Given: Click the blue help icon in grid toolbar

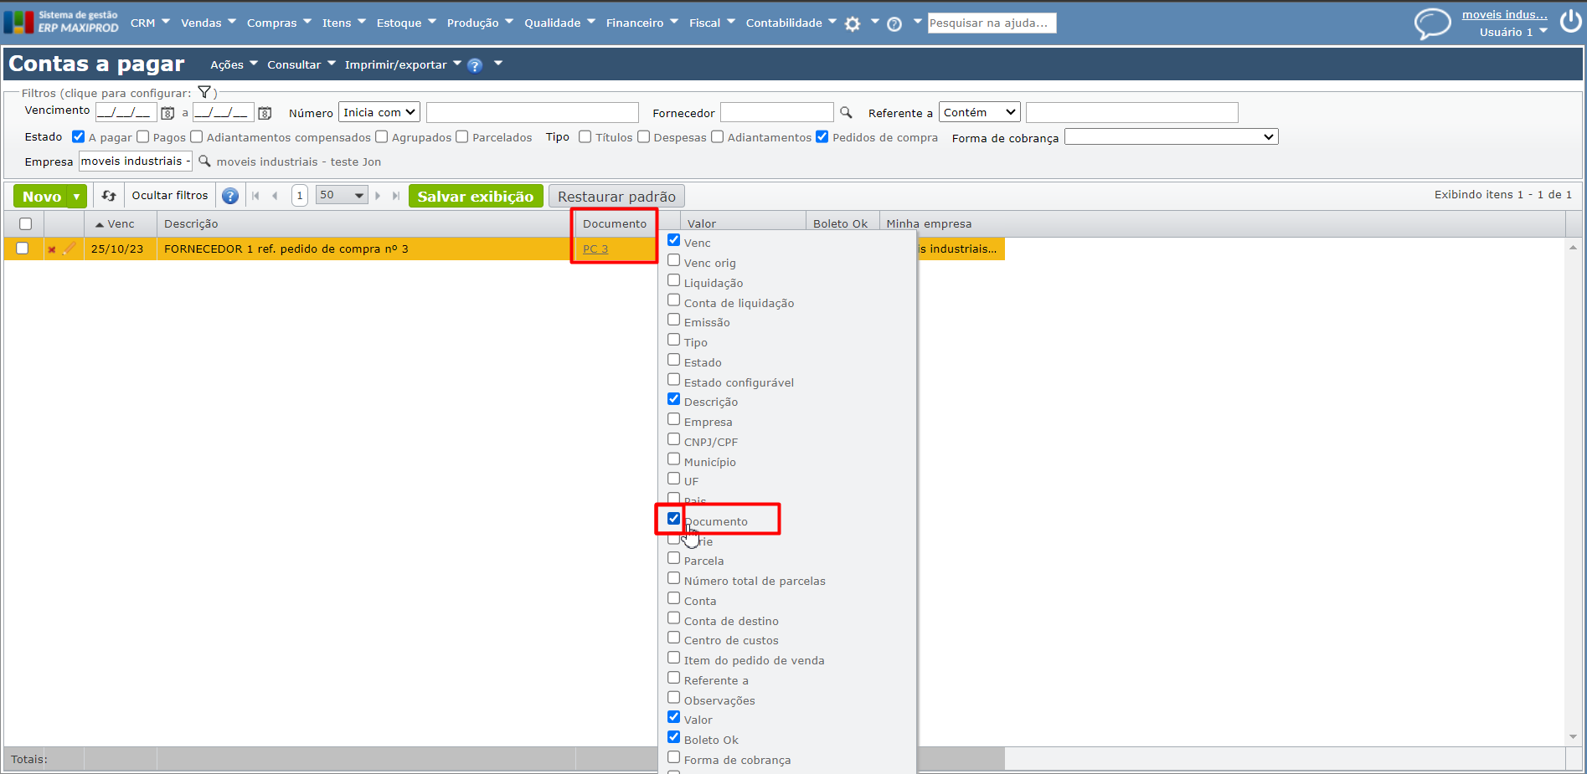Looking at the screenshot, I should coord(230,196).
